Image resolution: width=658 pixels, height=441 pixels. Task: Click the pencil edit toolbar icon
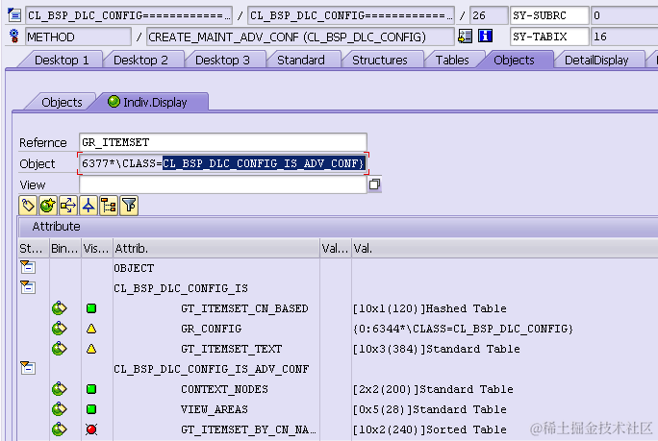tap(28, 206)
